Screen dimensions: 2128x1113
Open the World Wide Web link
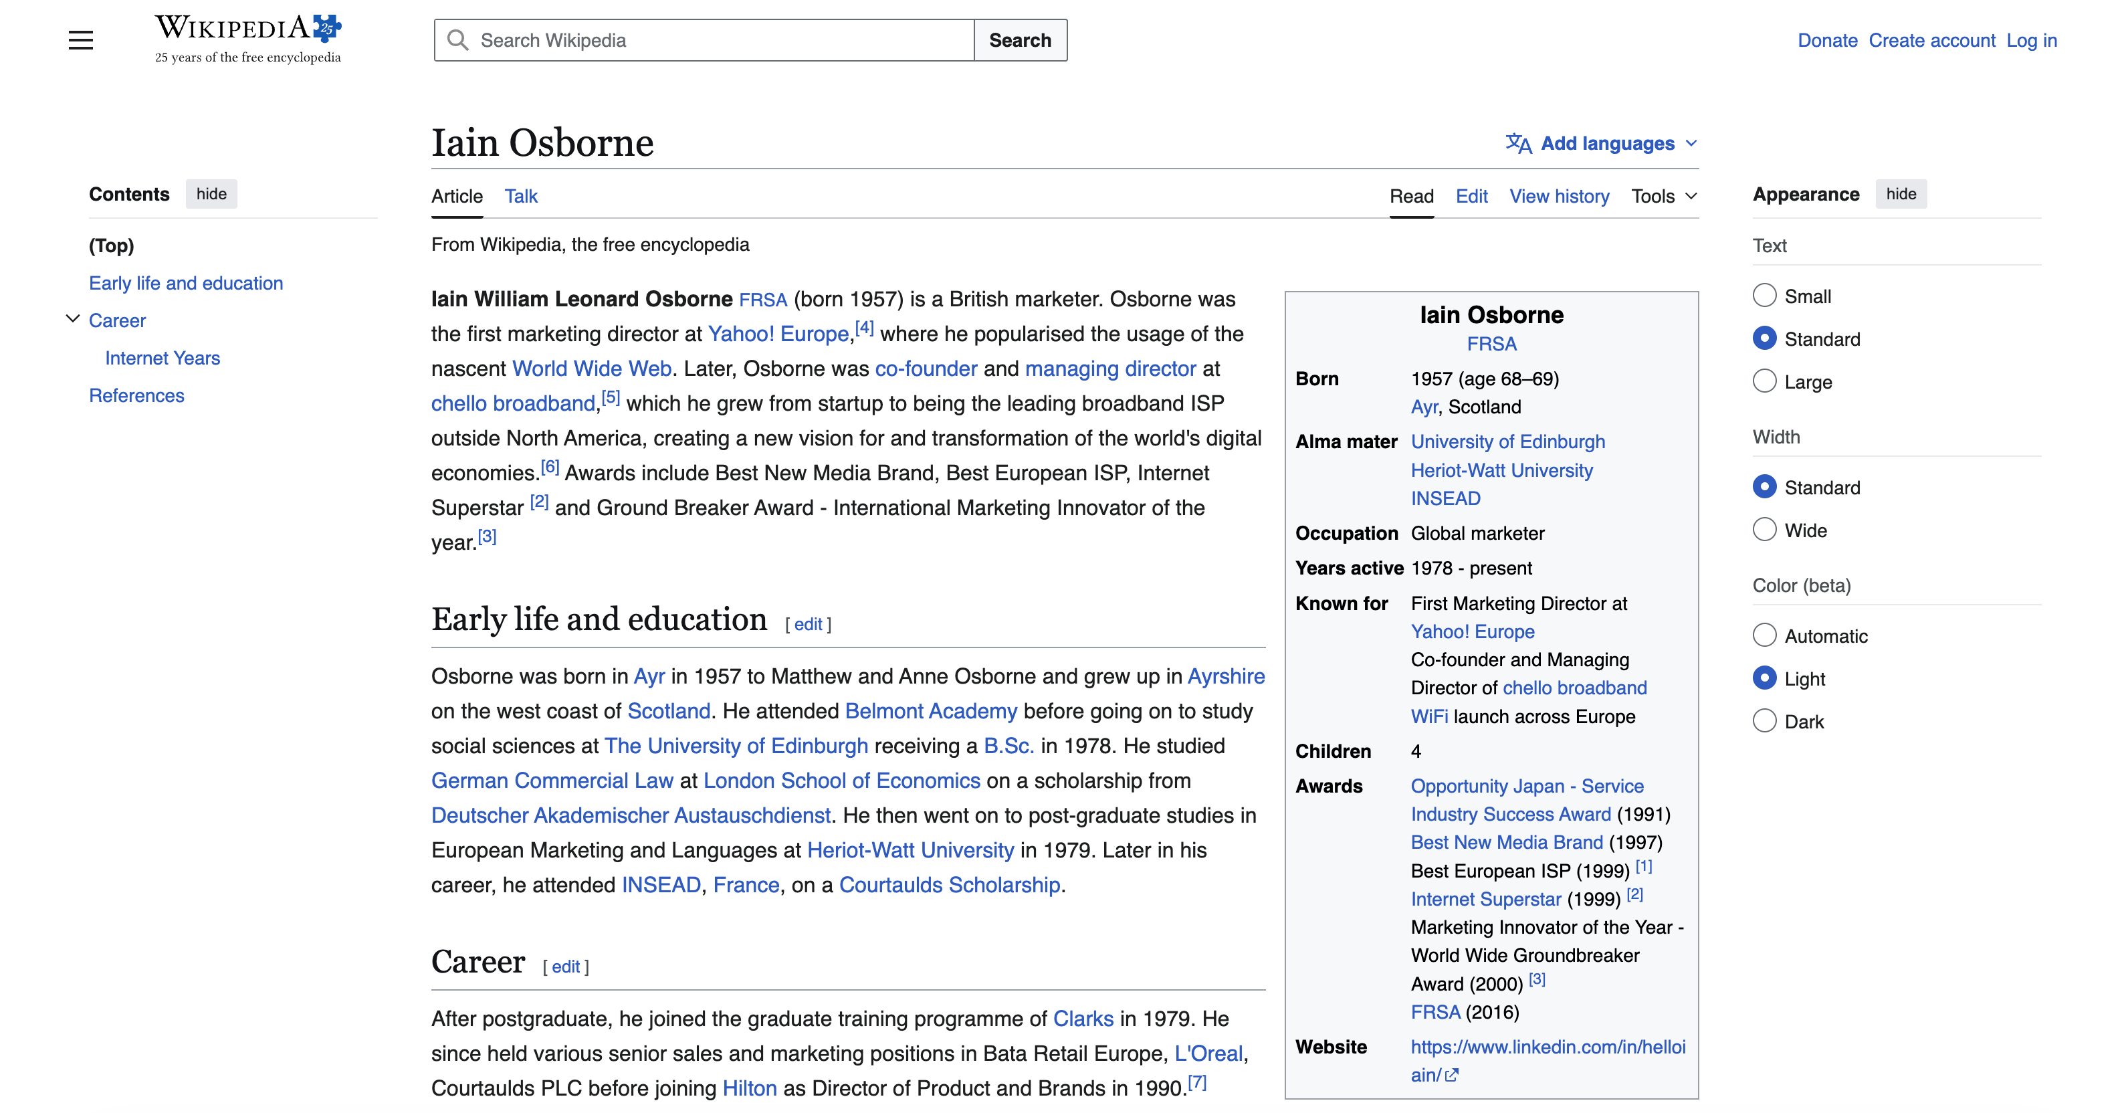click(591, 369)
